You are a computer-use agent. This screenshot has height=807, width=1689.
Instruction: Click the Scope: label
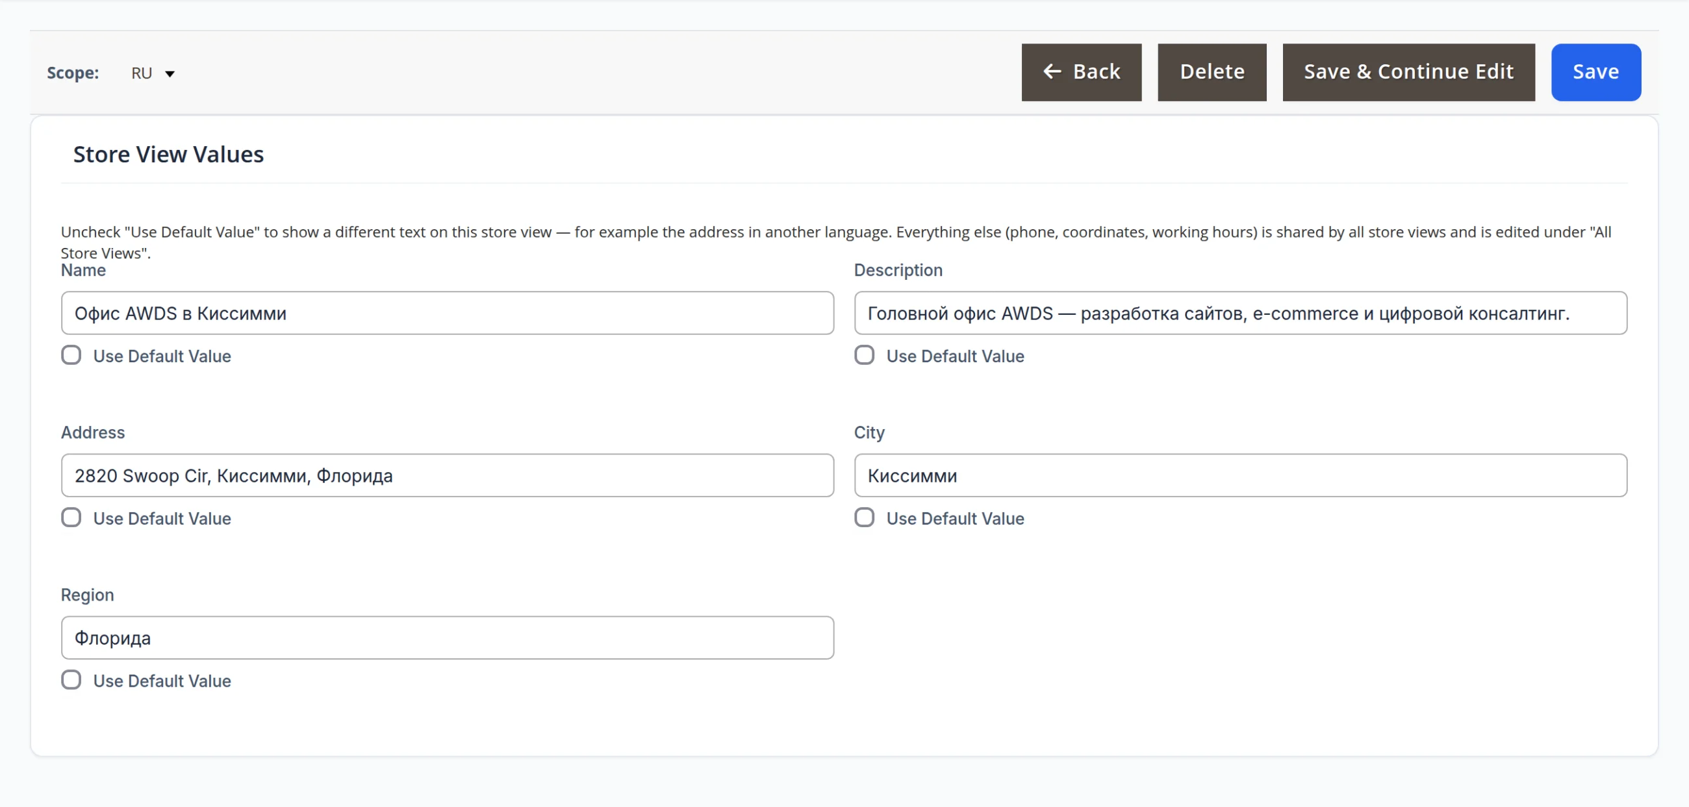pyautogui.click(x=73, y=73)
